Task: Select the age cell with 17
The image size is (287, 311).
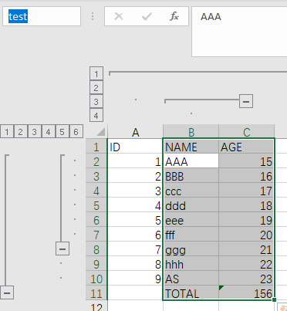Action: pyautogui.click(x=247, y=191)
